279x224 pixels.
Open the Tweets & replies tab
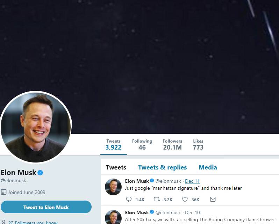[x=163, y=167]
